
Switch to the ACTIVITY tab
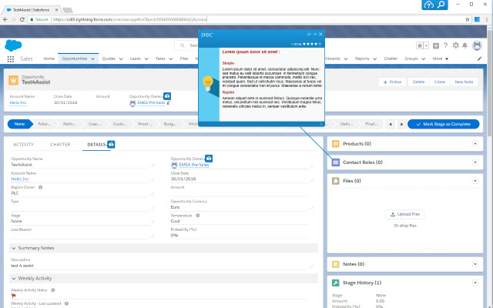pos(23,145)
